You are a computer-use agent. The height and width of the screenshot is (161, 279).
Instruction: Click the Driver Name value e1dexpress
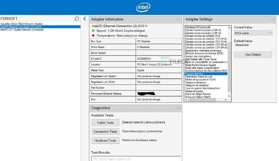click(143, 47)
